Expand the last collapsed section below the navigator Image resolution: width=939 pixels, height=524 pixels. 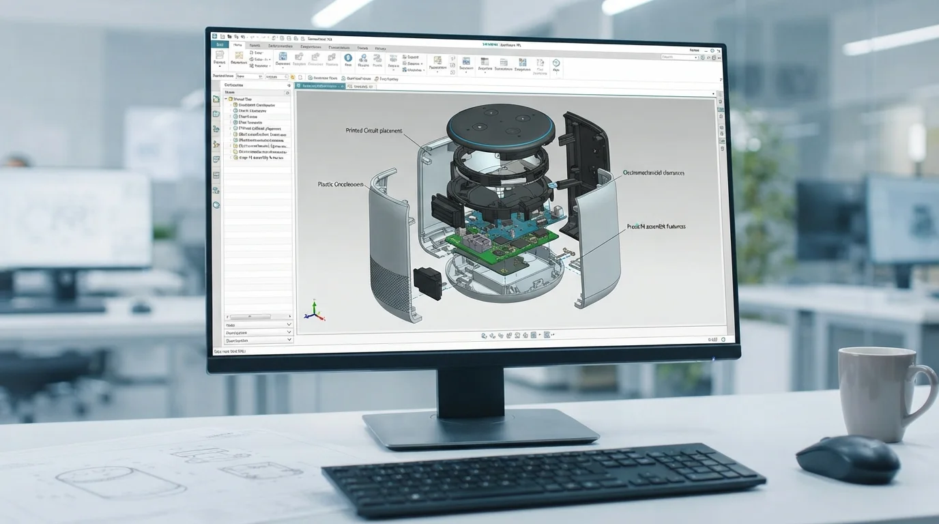coord(259,340)
